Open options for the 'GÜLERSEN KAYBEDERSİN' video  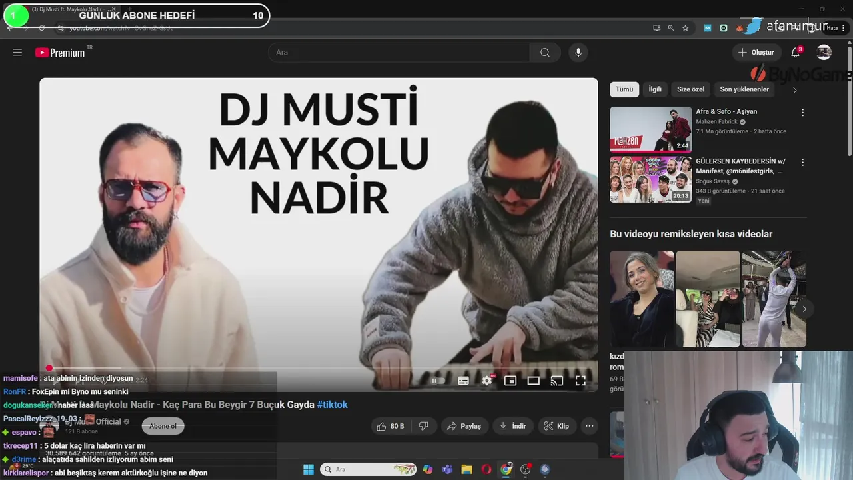tap(802, 163)
